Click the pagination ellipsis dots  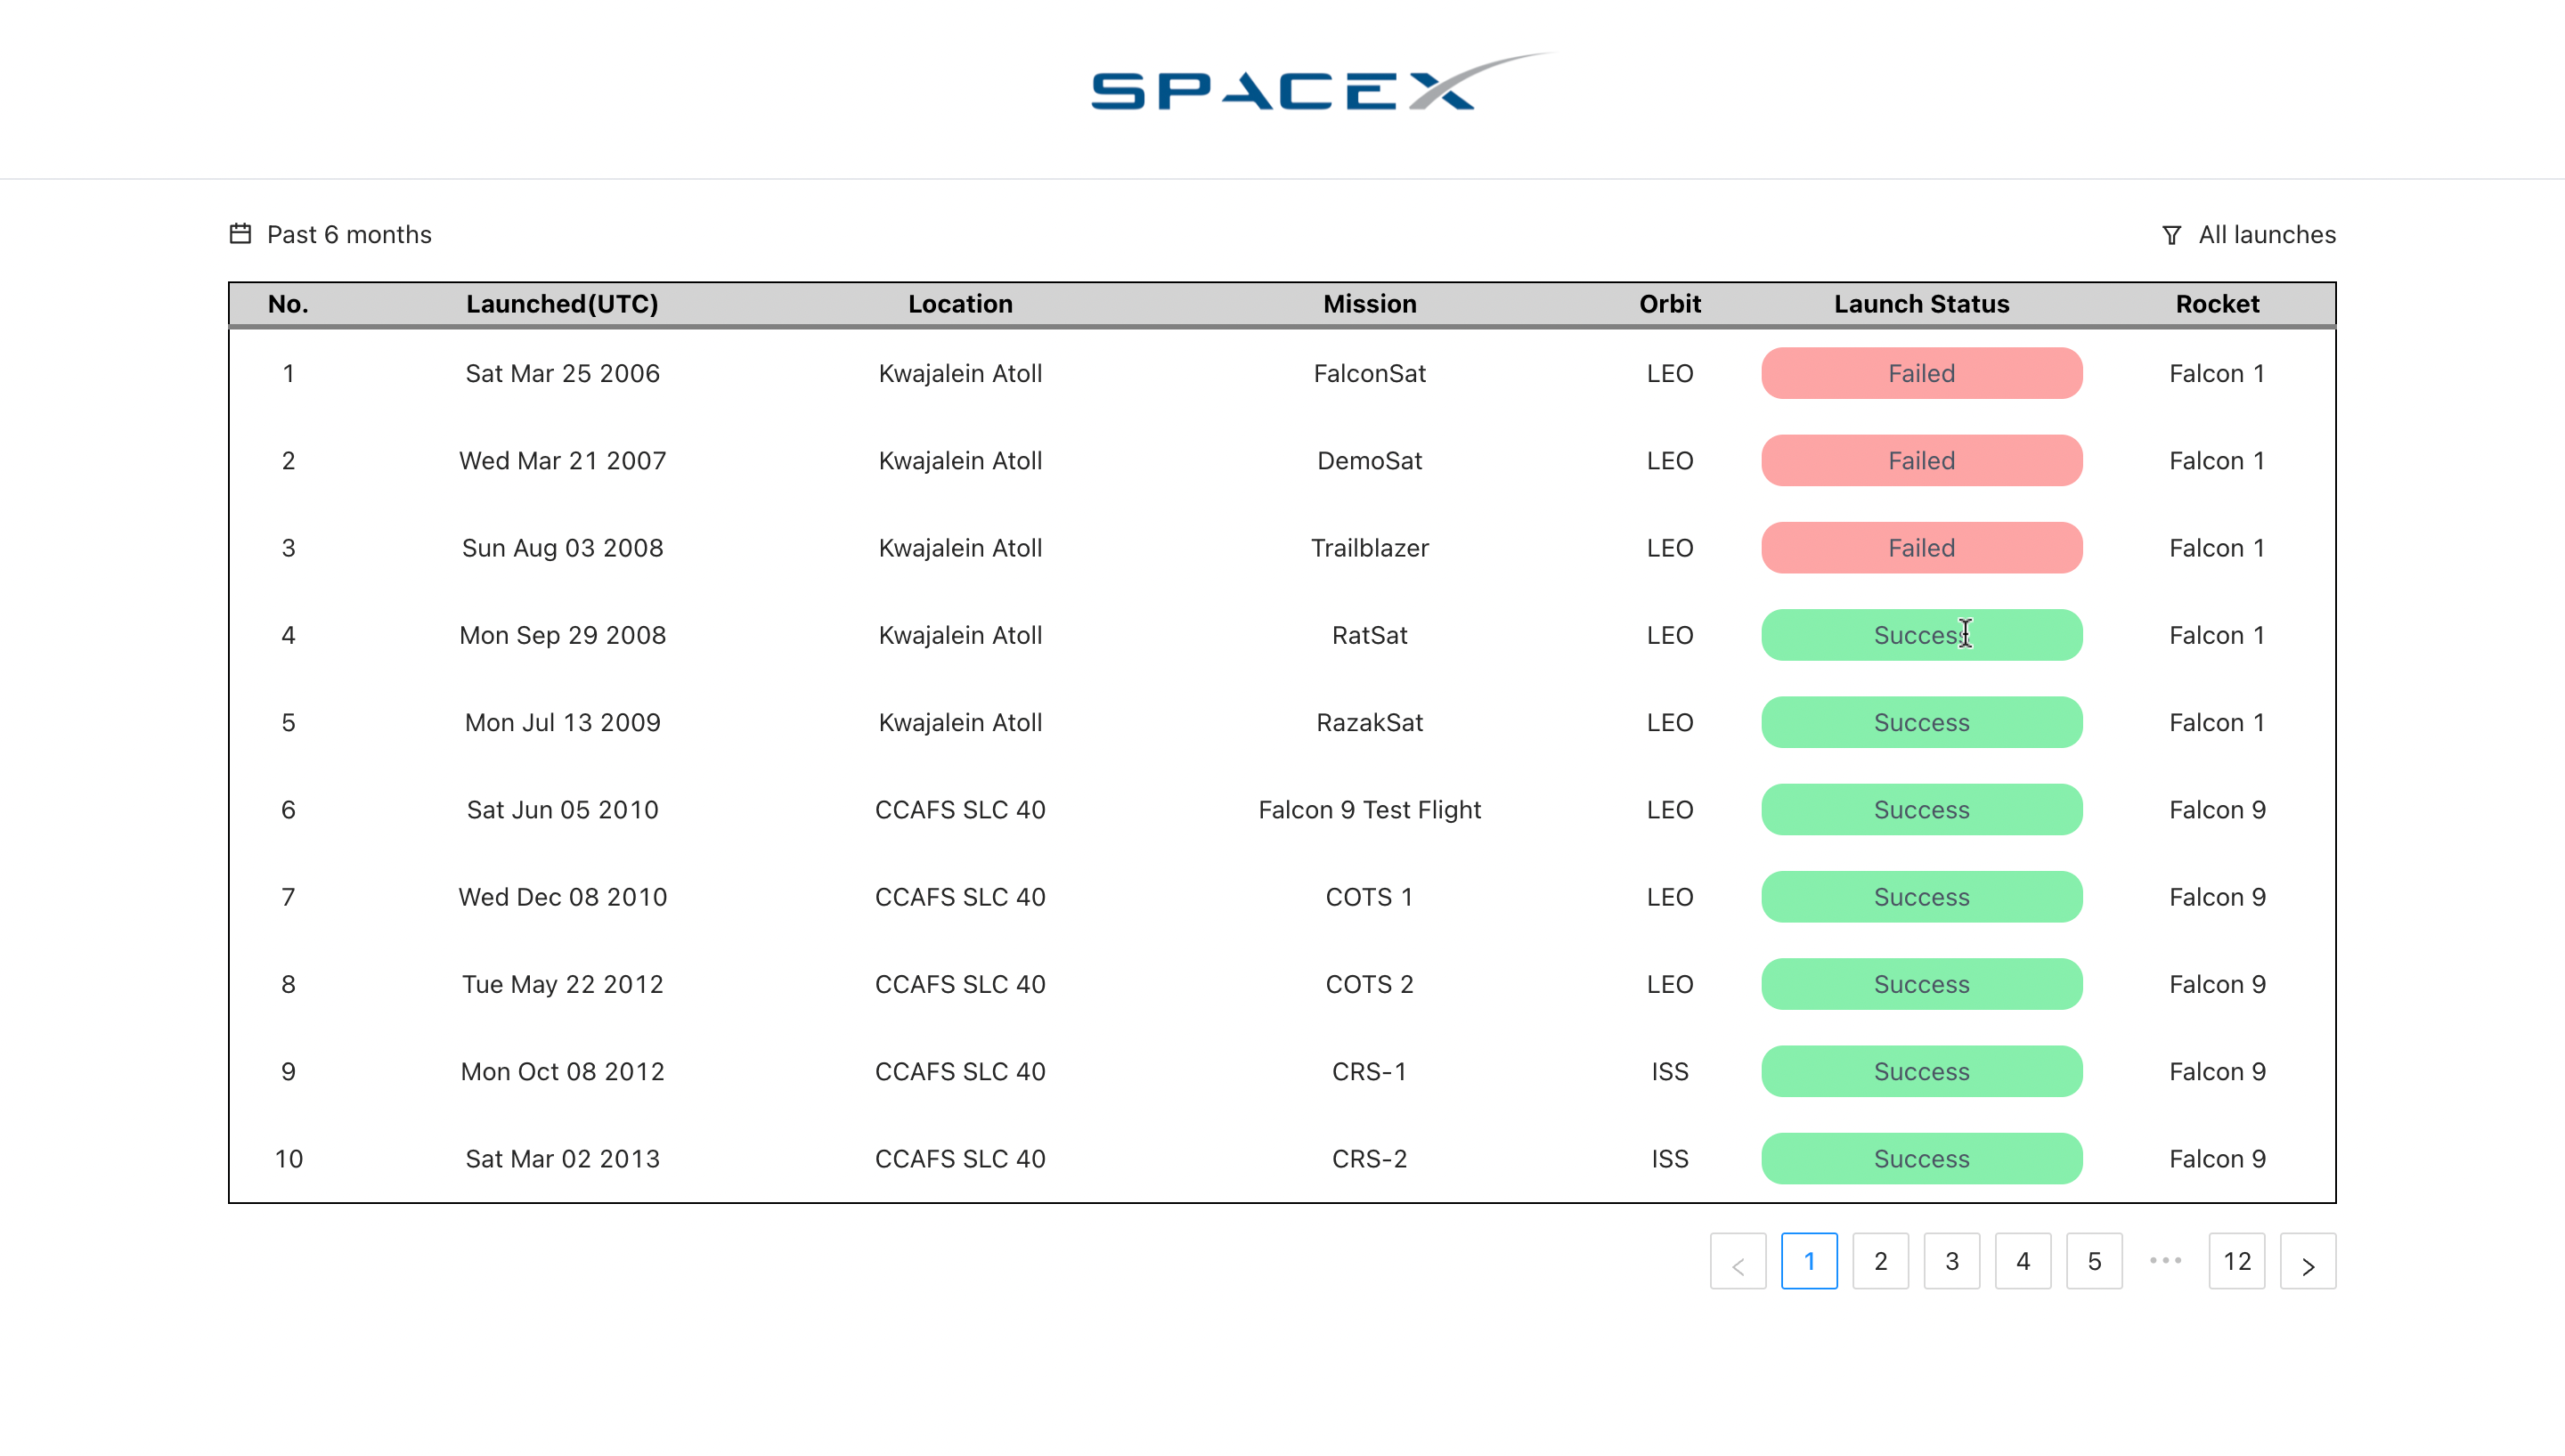pos(2165,1261)
